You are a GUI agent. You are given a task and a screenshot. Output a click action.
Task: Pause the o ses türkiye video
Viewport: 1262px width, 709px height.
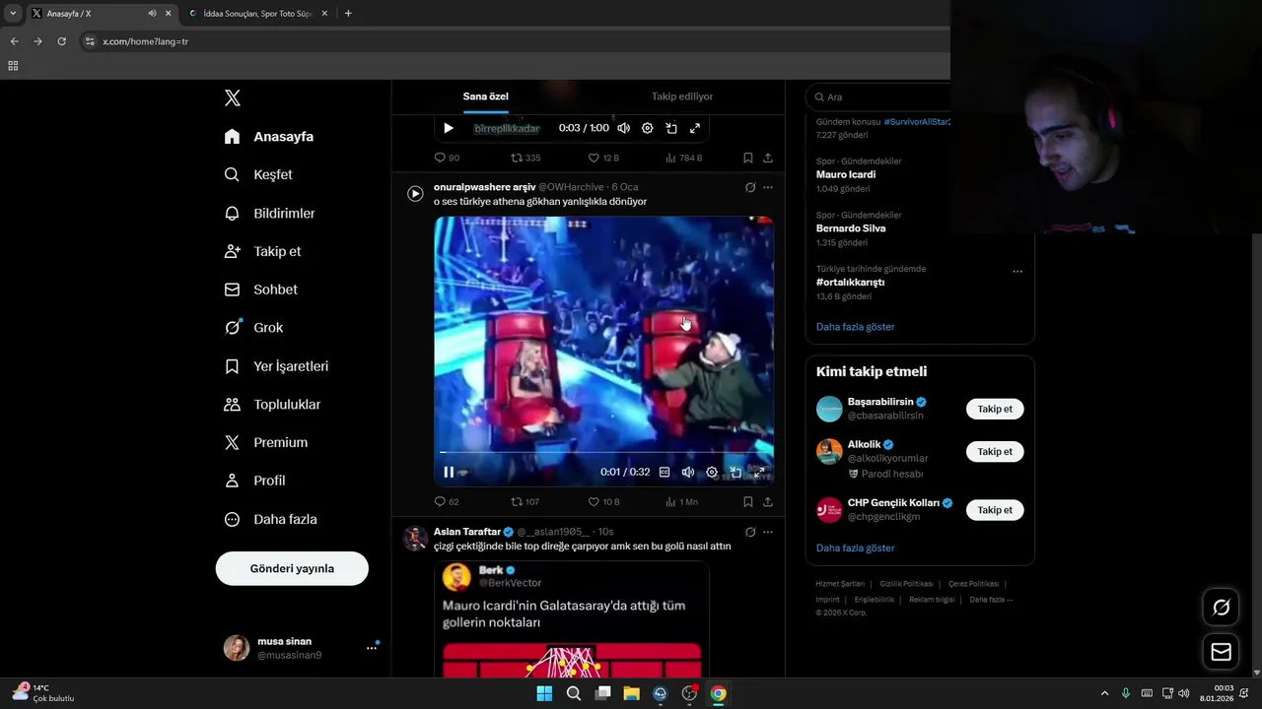(449, 472)
